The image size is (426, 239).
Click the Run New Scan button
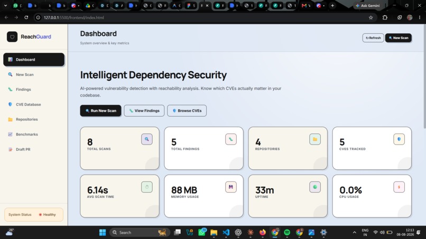point(100,111)
